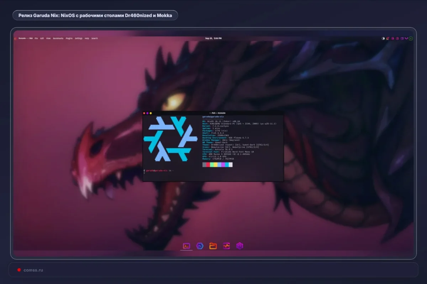Click the NixOS snowflake ASCII logo
This screenshot has width=427, height=284.
(170, 138)
